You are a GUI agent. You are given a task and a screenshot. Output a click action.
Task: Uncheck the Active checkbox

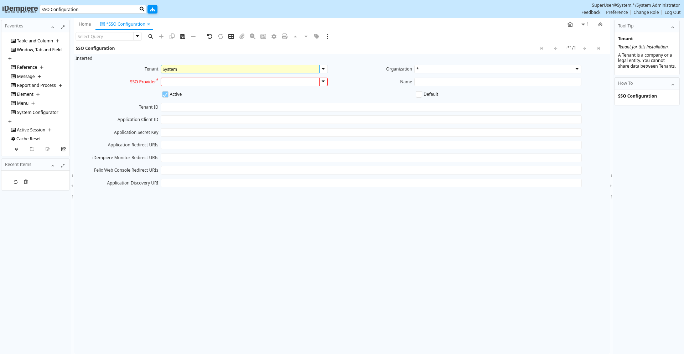tap(165, 94)
